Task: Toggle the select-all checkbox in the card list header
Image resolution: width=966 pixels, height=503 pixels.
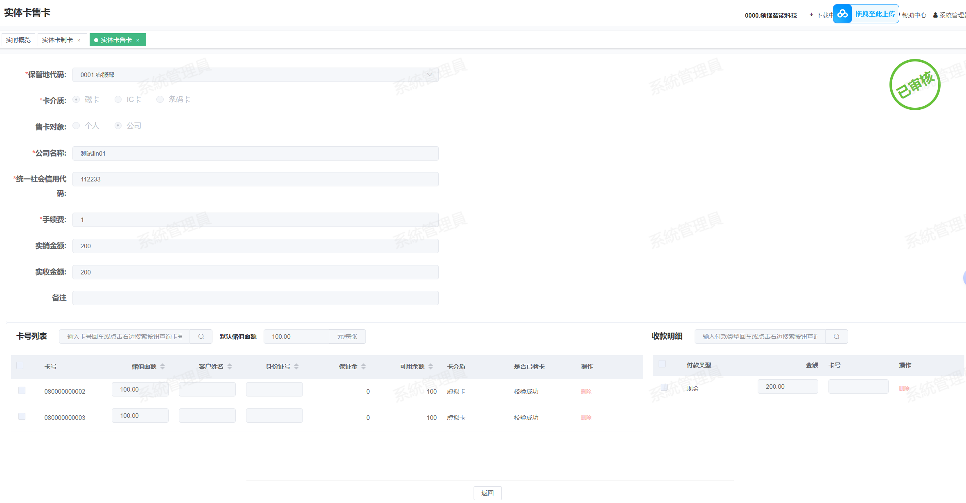Action: click(x=20, y=365)
